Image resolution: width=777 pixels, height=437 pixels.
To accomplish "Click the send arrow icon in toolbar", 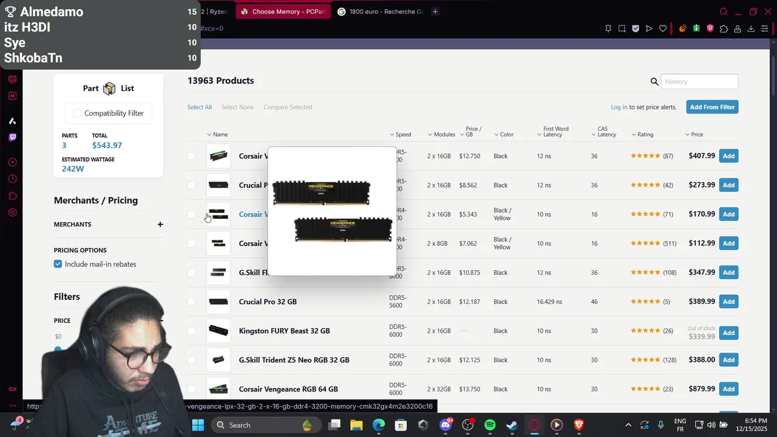I will pos(649,29).
